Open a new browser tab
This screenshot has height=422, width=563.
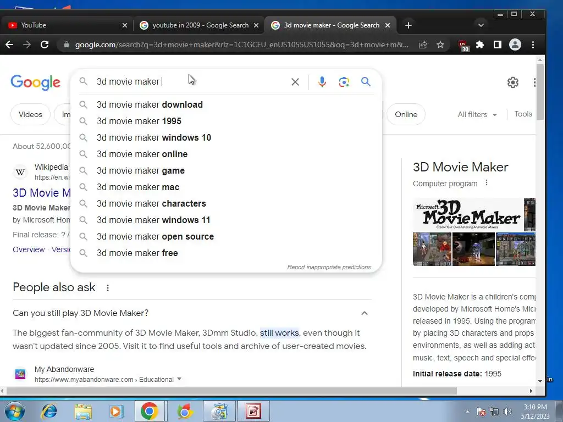(409, 25)
